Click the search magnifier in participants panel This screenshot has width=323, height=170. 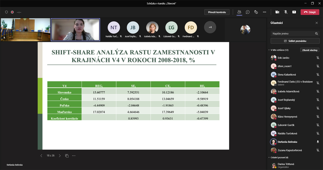317,34
